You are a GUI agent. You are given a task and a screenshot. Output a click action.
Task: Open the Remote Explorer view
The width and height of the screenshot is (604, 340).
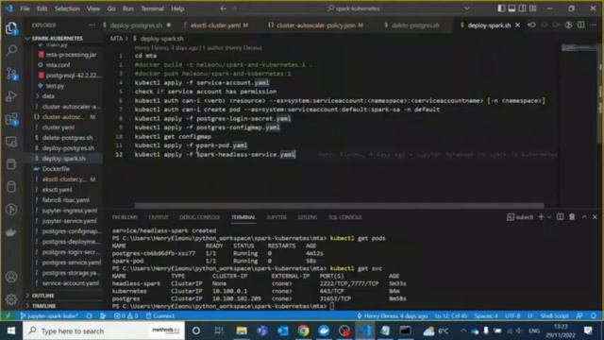point(11,142)
